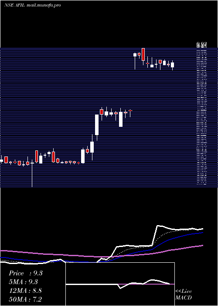Click the 'NSE AFIL mail.munafa.pro' chart title
This screenshot has height=306, width=218.
[33, 5]
